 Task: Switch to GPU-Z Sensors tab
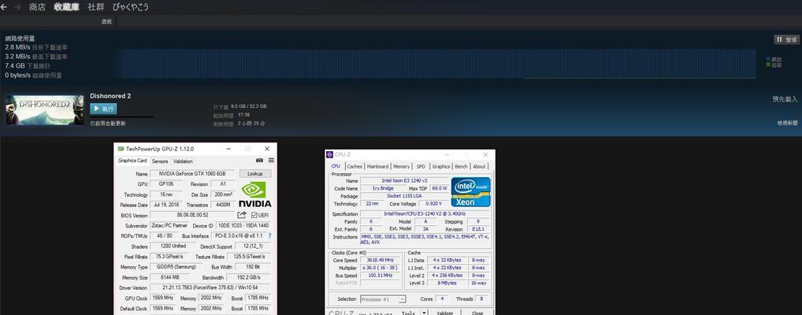coord(160,161)
